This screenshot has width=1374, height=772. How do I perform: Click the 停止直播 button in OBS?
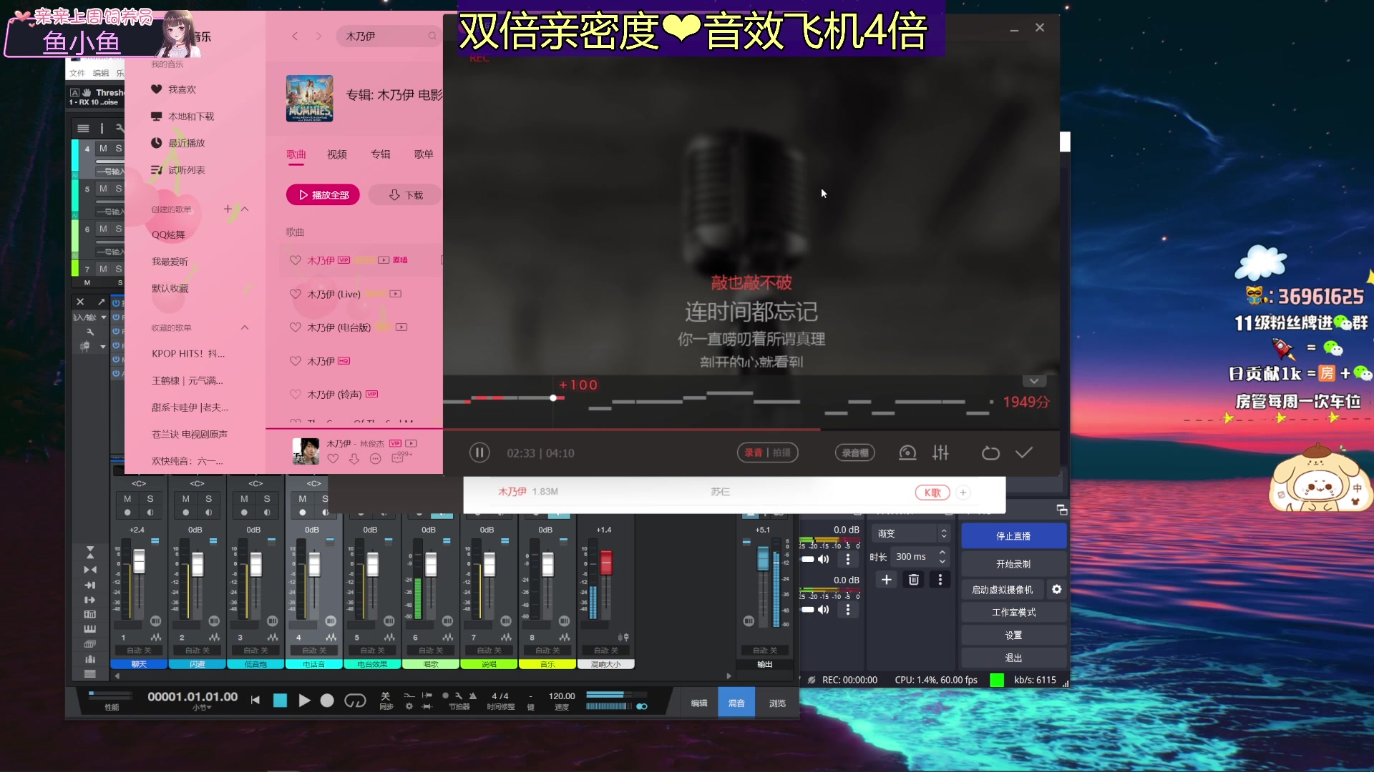click(1013, 536)
